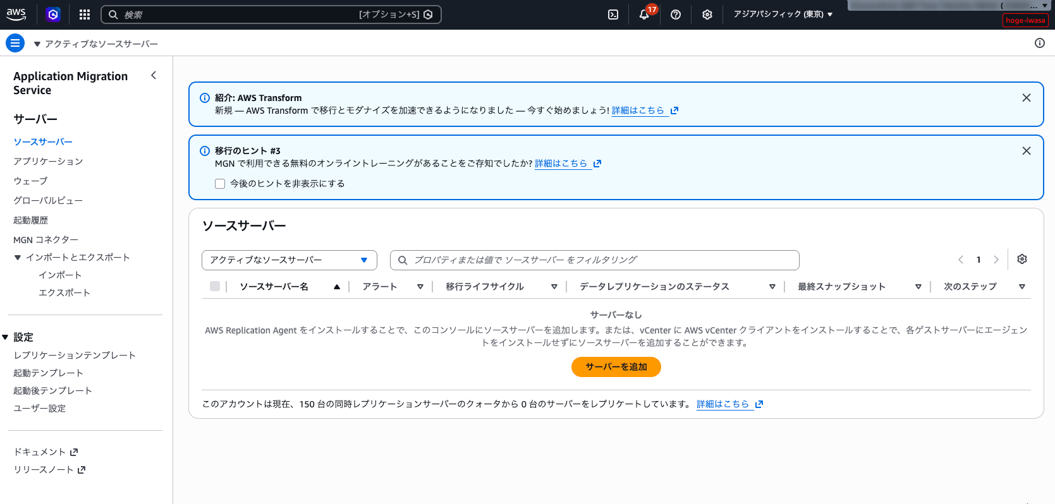The image size is (1055, 504).
Task: Click the Application Migration Service title
Action: (71, 83)
